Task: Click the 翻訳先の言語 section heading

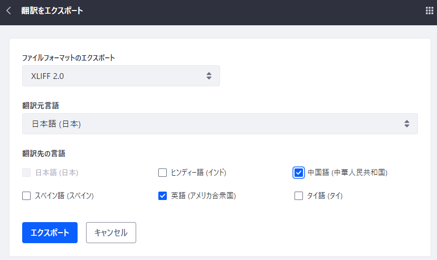Action: tap(44, 154)
